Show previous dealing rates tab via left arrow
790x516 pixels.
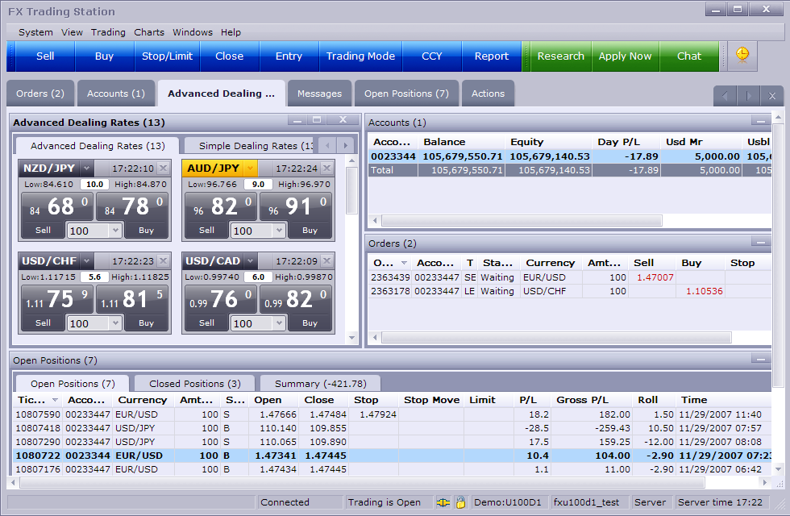pos(327,146)
